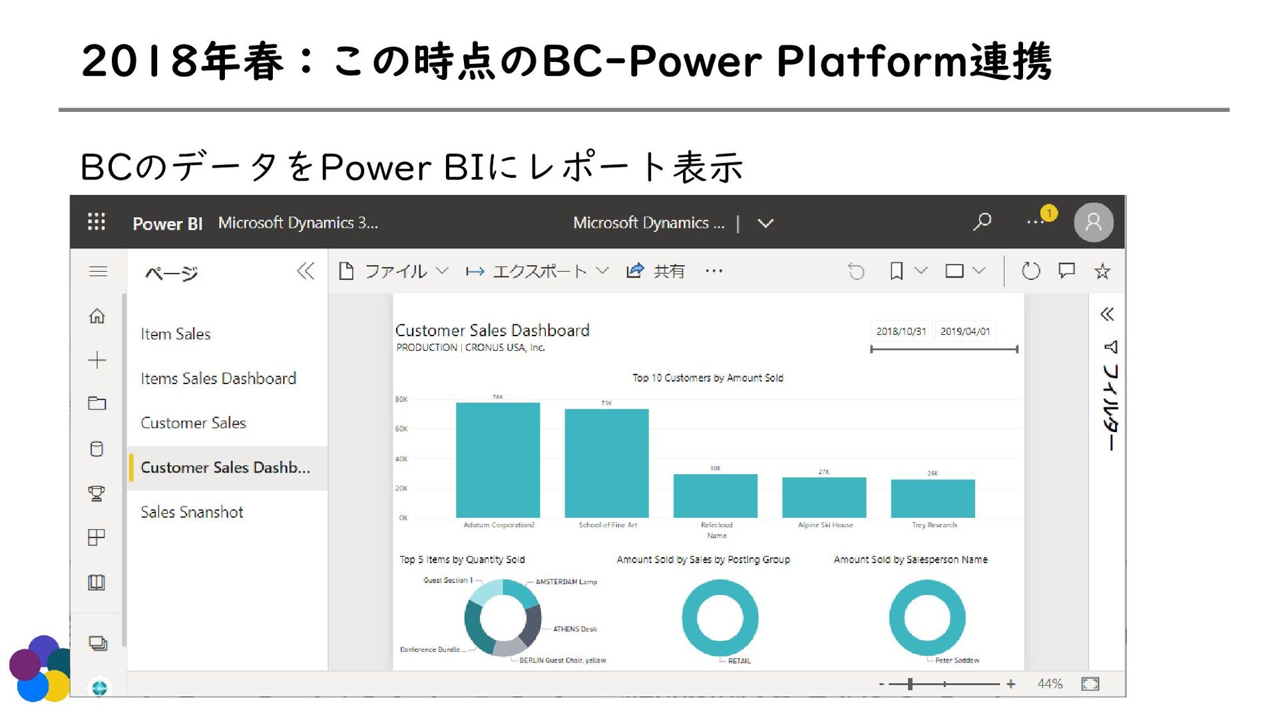Open the user account avatar
Screen dimensions: 1278x719
(x=1093, y=222)
